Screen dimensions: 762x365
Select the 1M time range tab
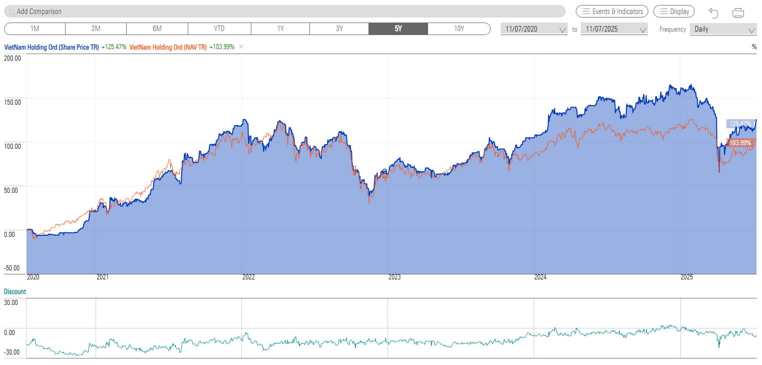35,29
